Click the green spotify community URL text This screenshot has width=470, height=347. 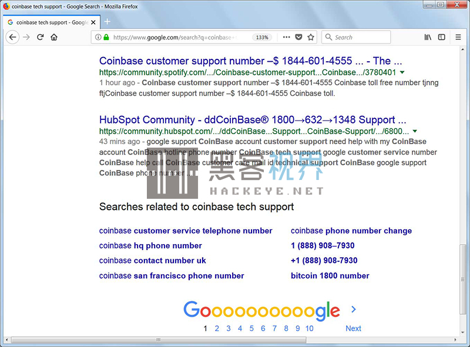[x=247, y=72]
